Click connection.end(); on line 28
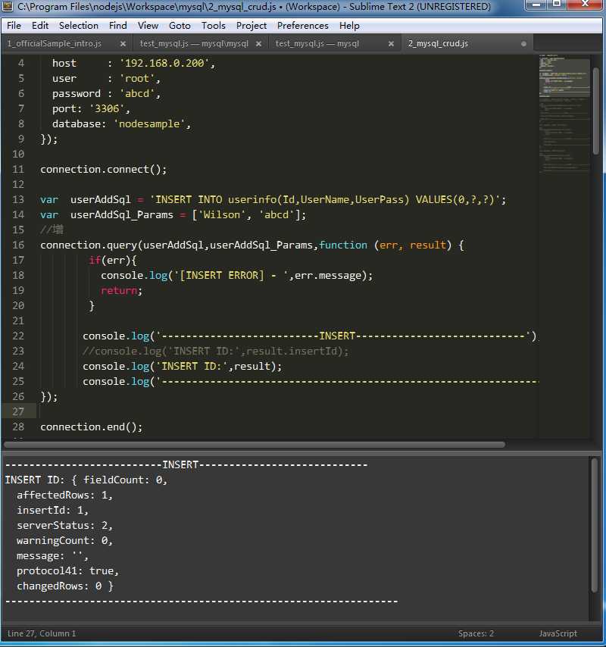 (x=92, y=427)
